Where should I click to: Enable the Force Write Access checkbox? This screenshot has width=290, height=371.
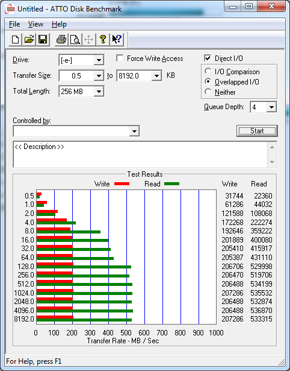tap(120, 58)
